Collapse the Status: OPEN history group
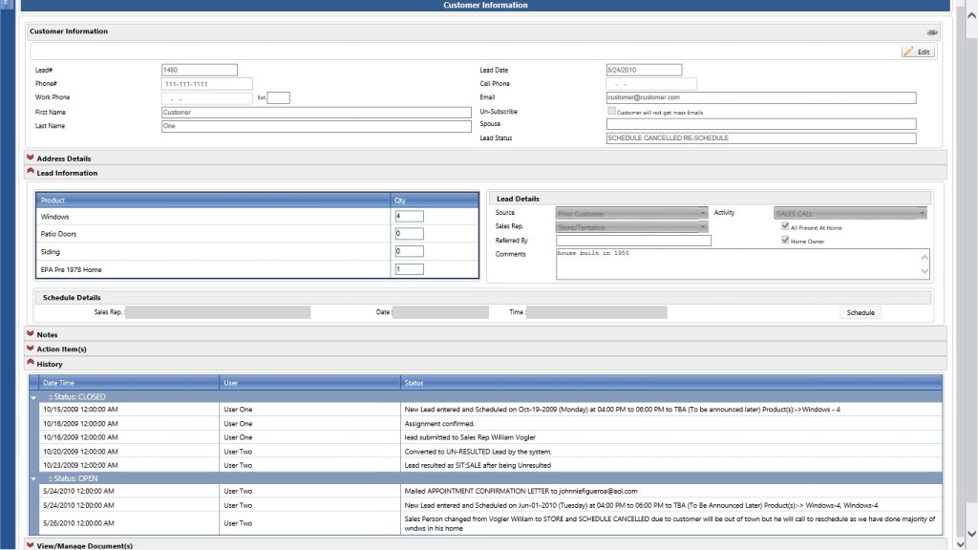Screen dimensions: 978x550 pos(33,479)
